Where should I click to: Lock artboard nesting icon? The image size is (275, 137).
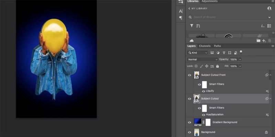(x=212, y=66)
